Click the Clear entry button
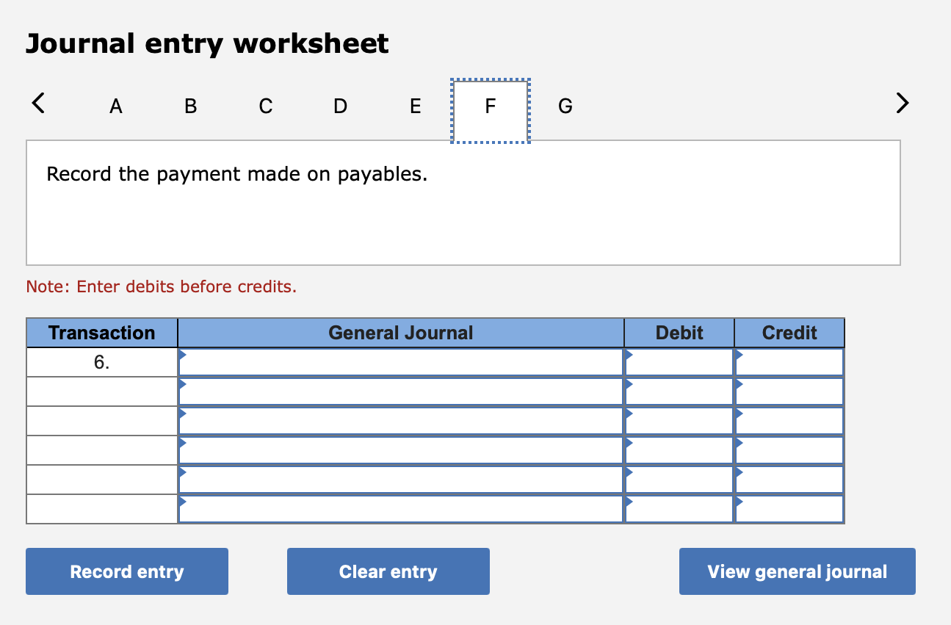The height and width of the screenshot is (625, 951). [388, 571]
